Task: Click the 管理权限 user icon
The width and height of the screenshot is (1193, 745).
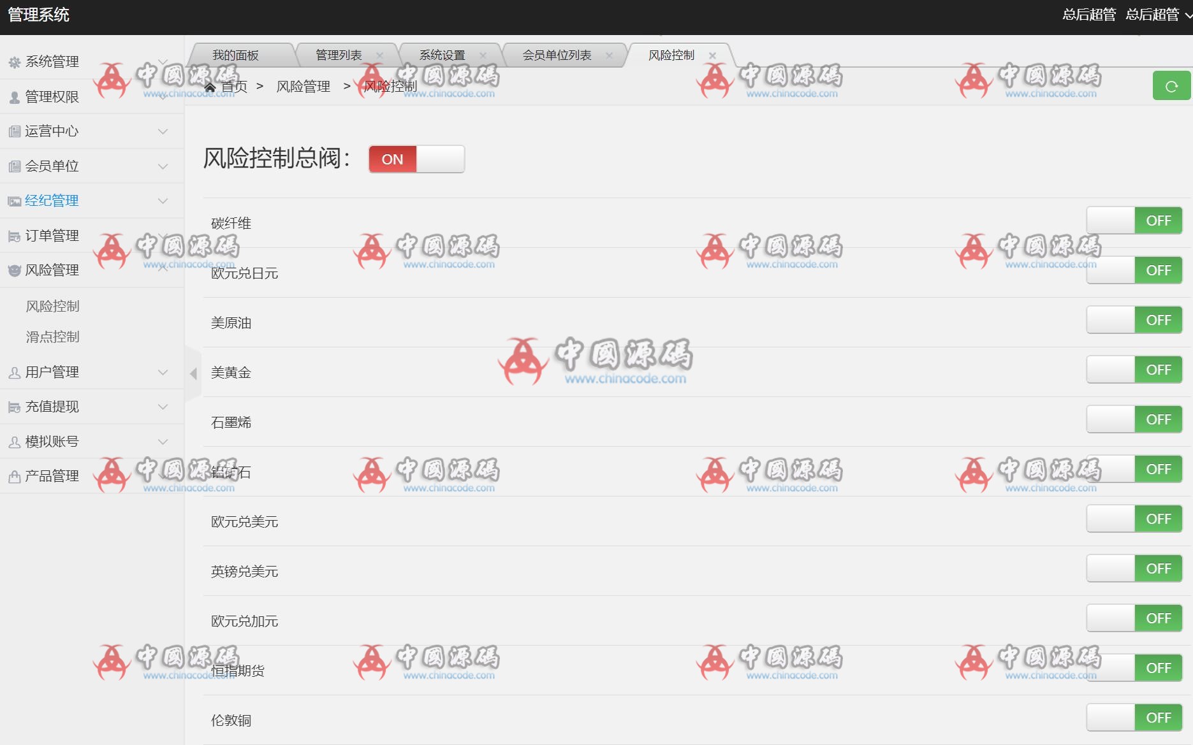Action: [15, 97]
